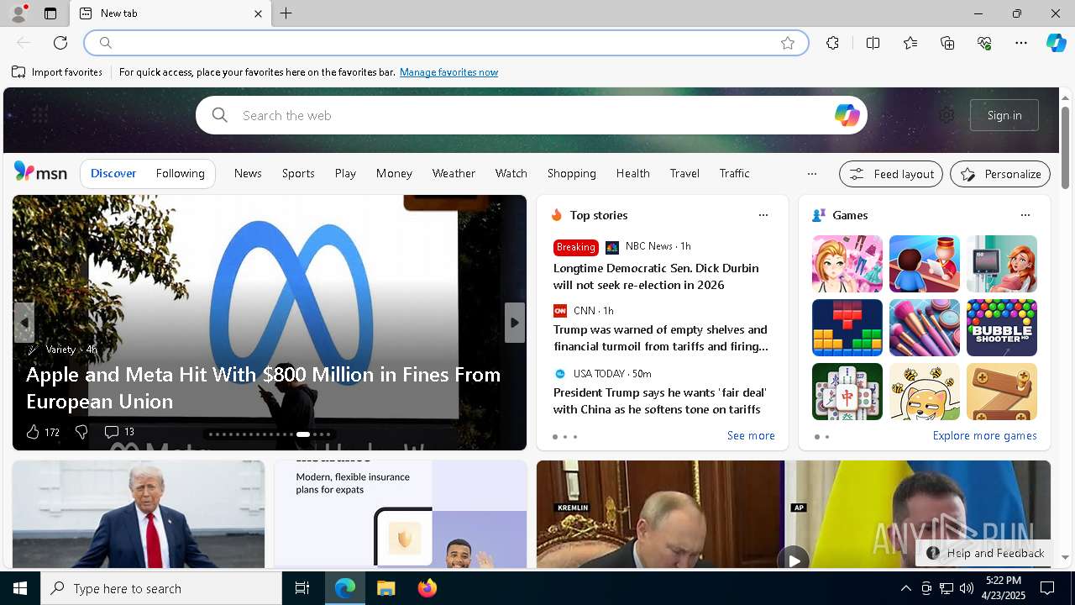The image size is (1075, 605).
Task: Open Manage favorites now link
Action: [x=448, y=72]
